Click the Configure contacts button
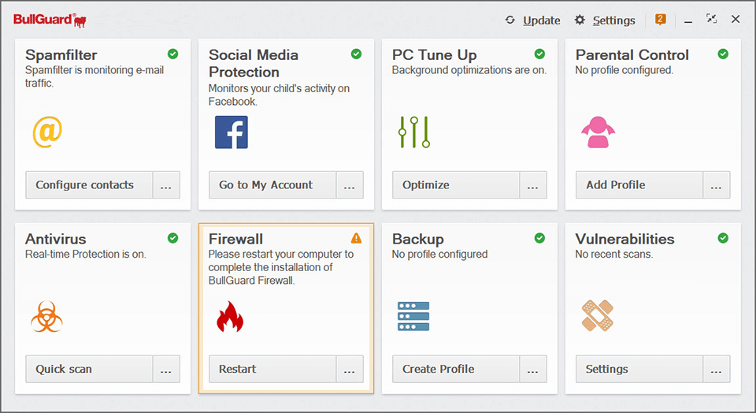Screen dimensions: 756x413 (x=88, y=185)
